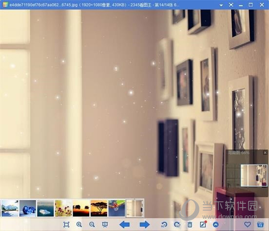Select the blue gemstone thumbnail

click(x=28, y=208)
